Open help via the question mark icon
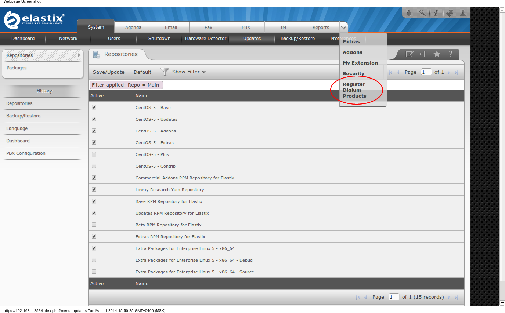505x313 pixels. [450, 54]
